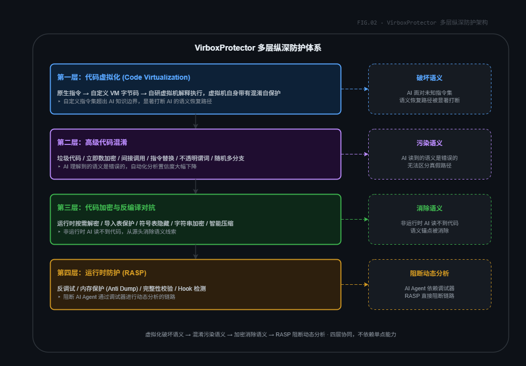This screenshot has height=366, width=526.
Task: Click the text '非运行时 AI 读不到代码' in right box
Action: [429, 223]
